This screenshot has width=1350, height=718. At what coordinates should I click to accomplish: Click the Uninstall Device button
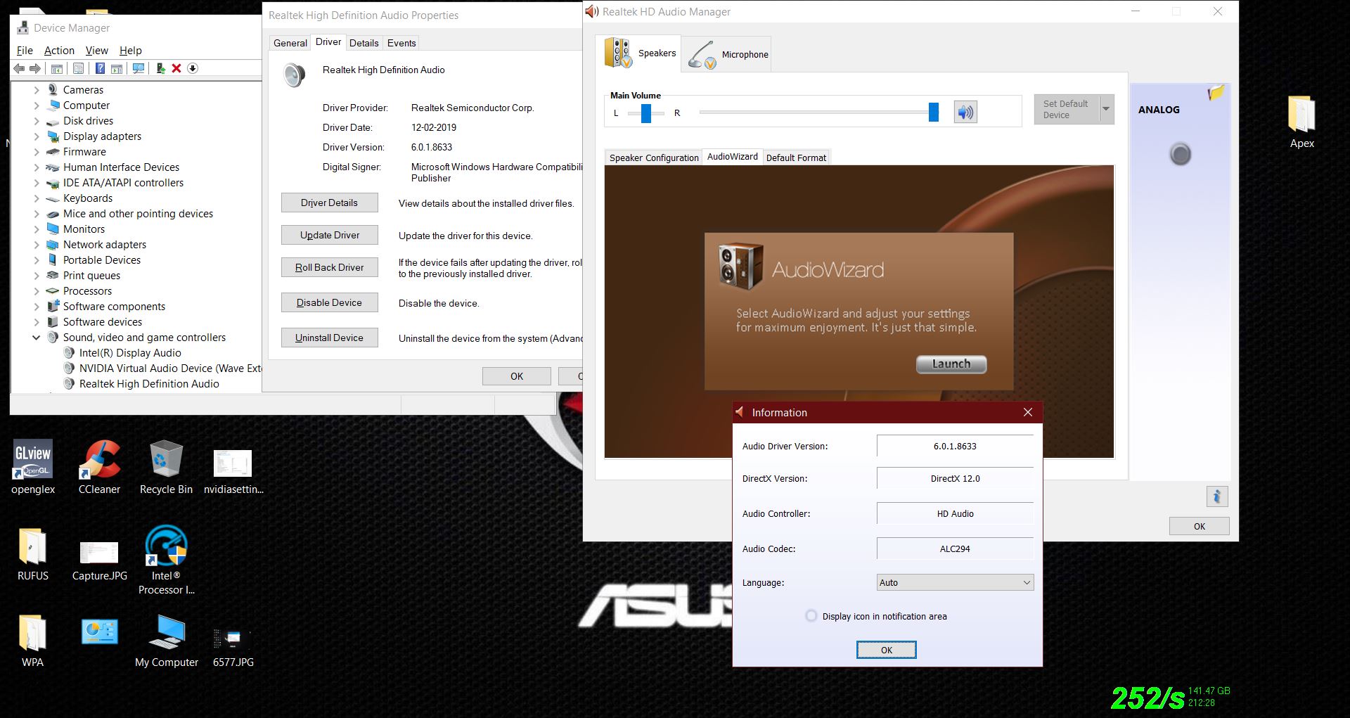330,338
